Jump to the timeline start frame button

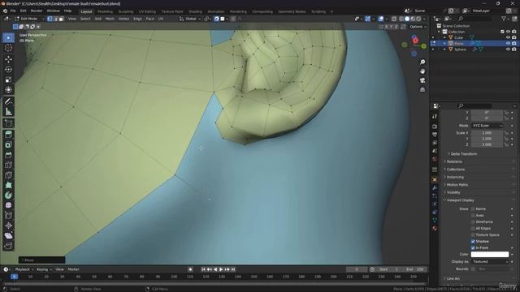pyautogui.click(x=203, y=269)
